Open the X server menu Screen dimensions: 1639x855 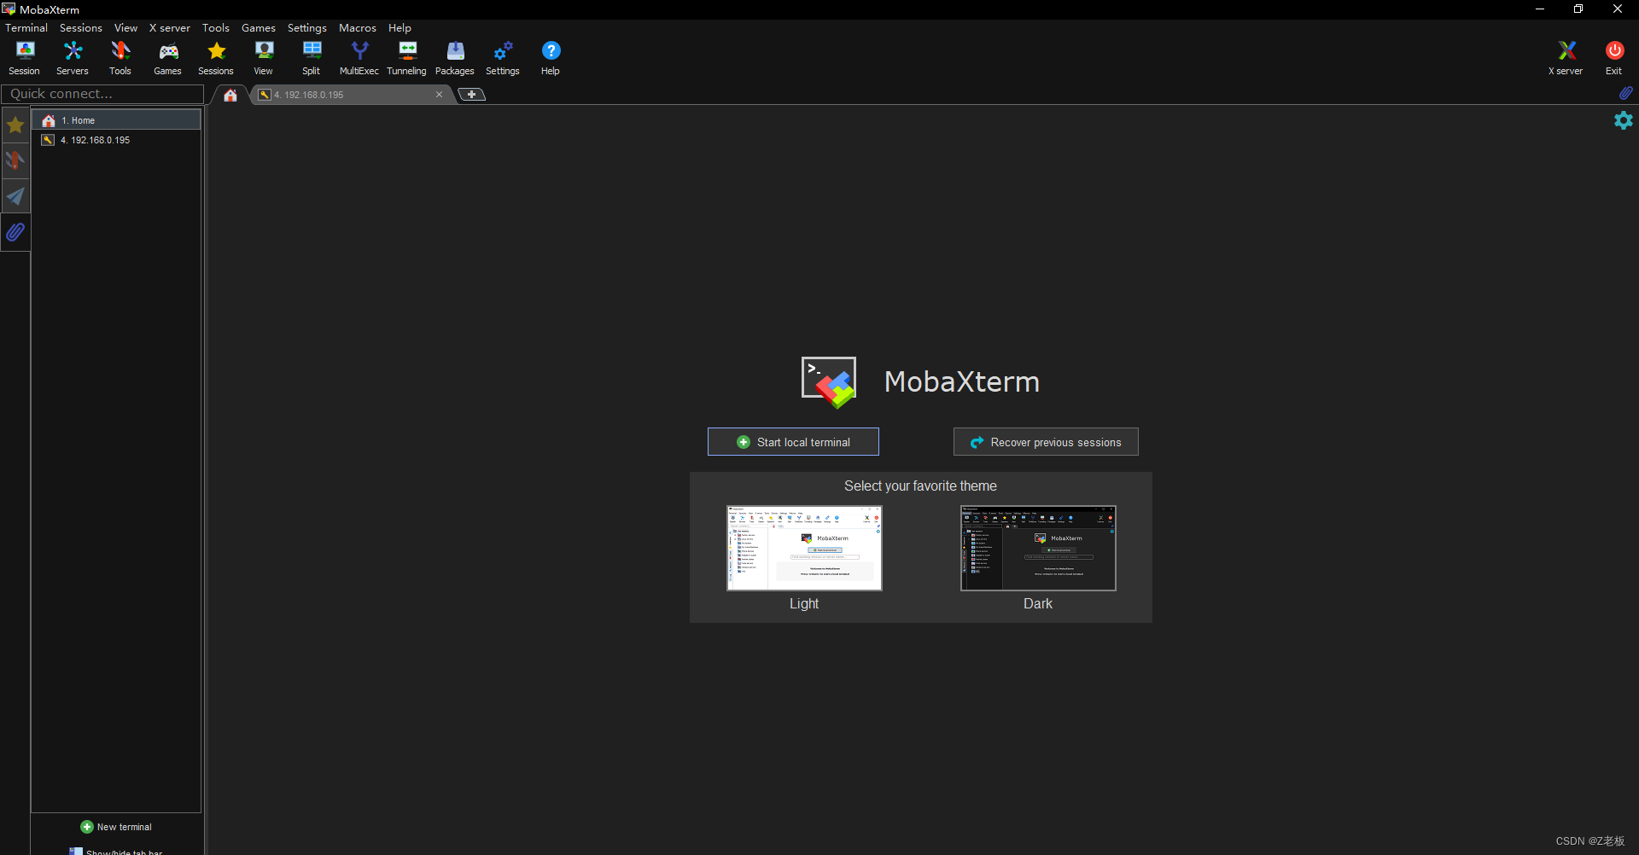(170, 28)
